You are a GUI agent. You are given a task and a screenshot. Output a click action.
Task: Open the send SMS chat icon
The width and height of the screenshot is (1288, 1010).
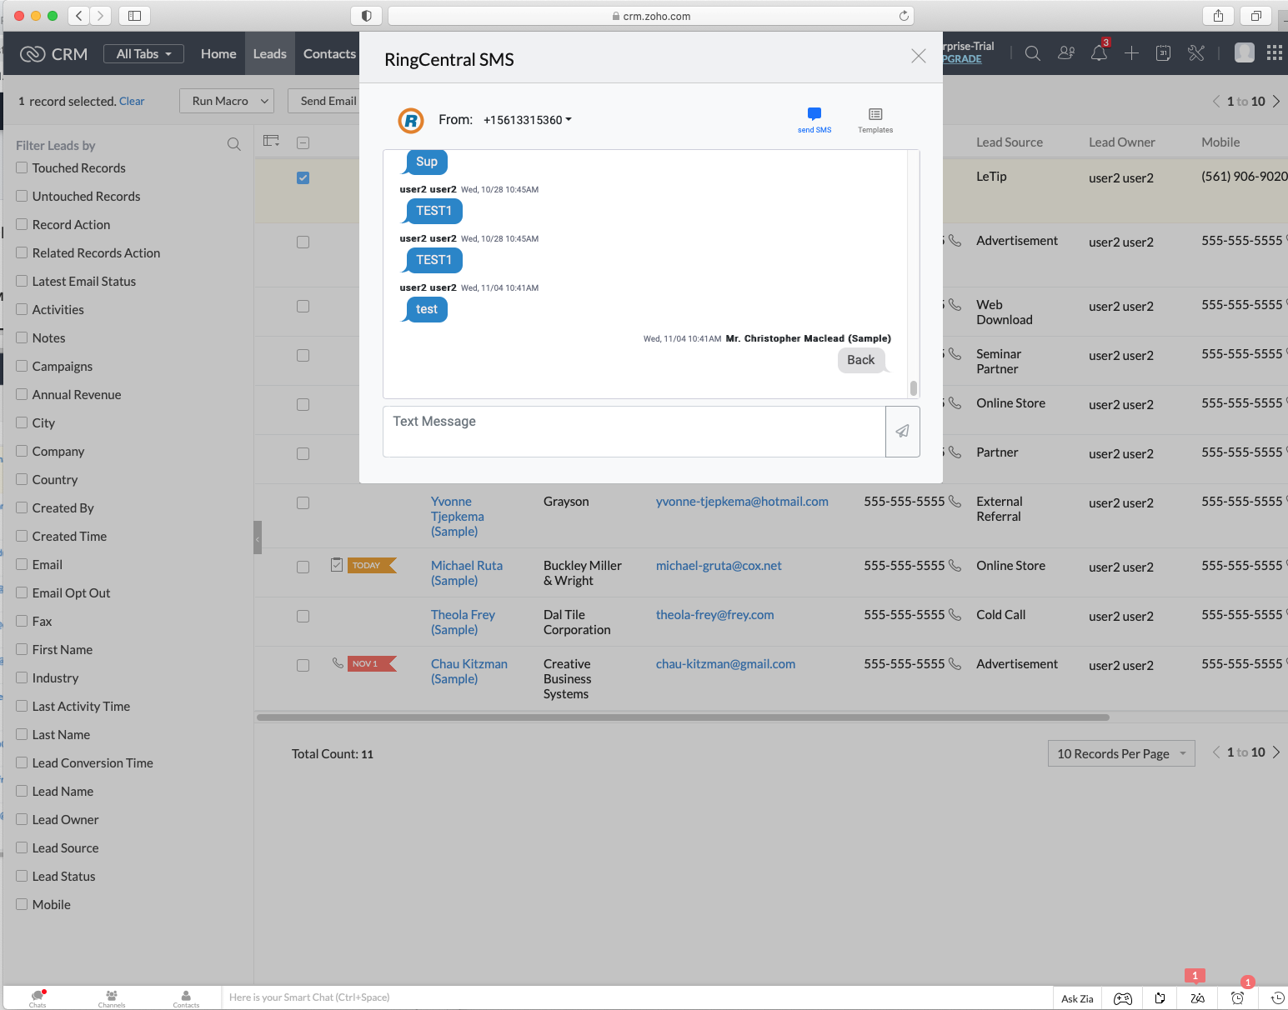tap(814, 120)
